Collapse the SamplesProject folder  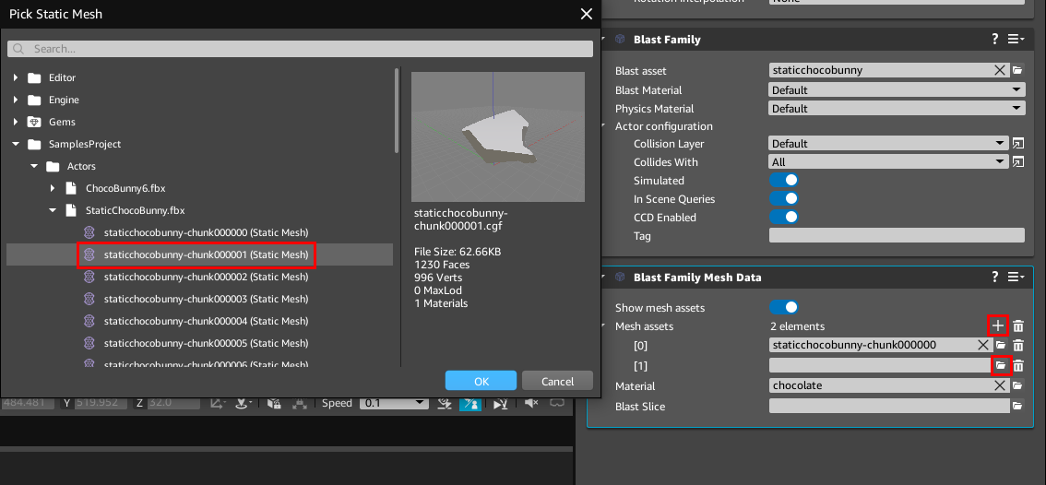[x=16, y=144]
